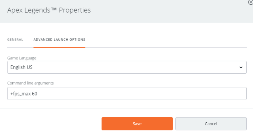Screen dimensions: 253x135
Task: Click the Apex Legends™ Properties title
Action: click(x=49, y=10)
